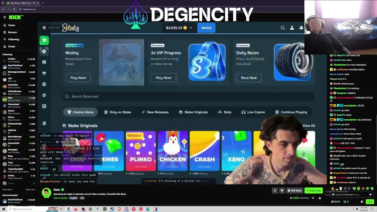
Task: Open the browser tab list dropdown
Action: (3, 3)
